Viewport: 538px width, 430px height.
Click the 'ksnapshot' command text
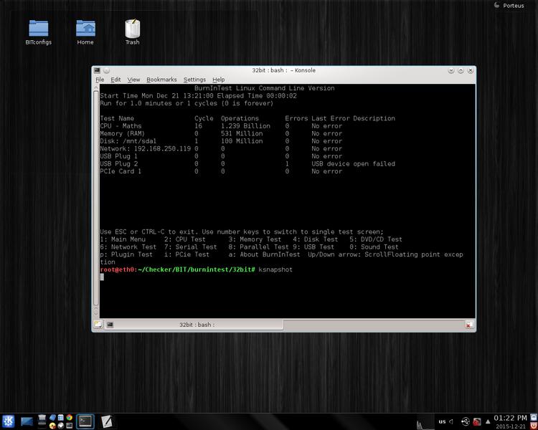[275, 270]
